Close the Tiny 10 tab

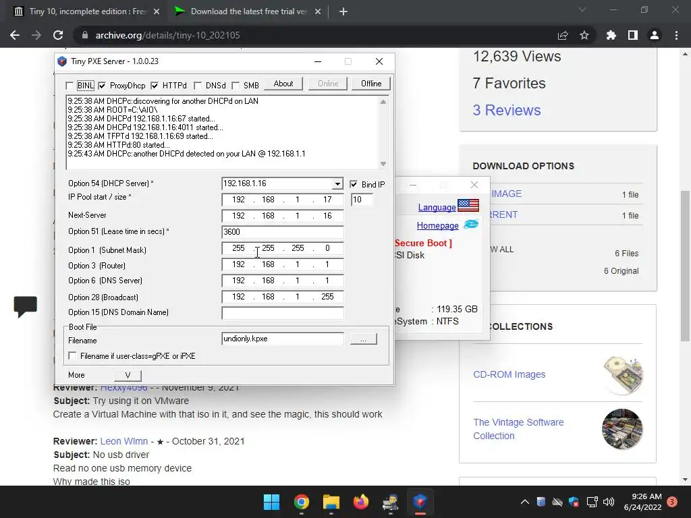pos(157,12)
